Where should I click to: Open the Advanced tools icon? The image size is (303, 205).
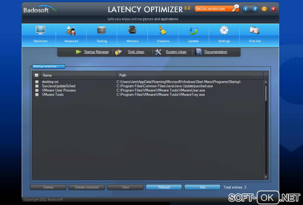71,30
